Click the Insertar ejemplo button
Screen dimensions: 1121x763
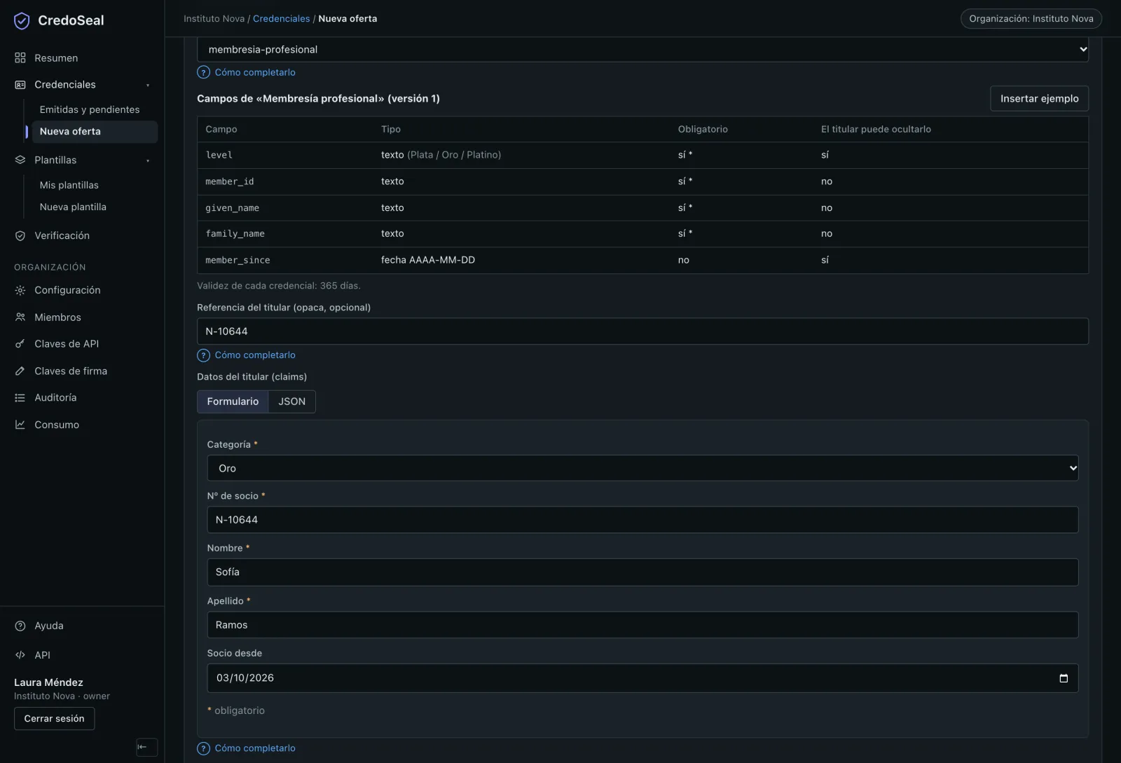coord(1039,99)
